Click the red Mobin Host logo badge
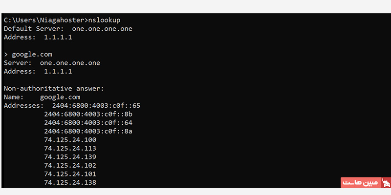The width and height of the screenshot is (391, 195). click(366, 182)
